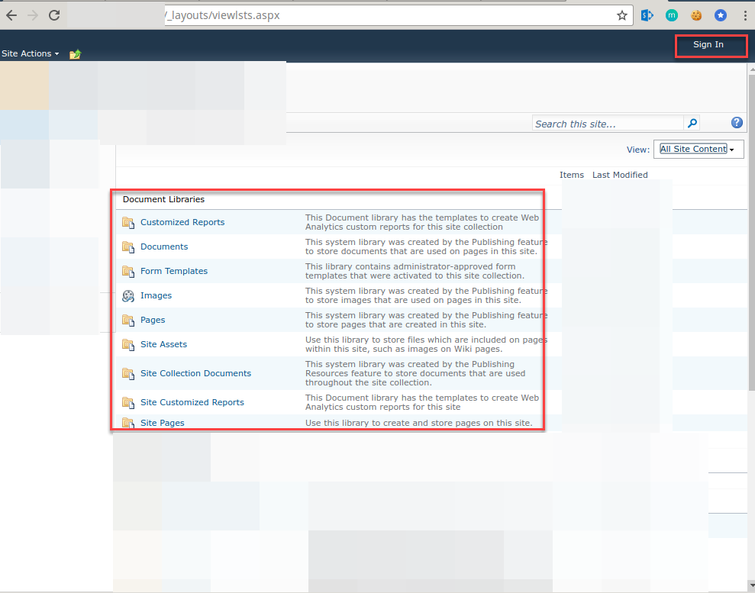Screen dimensions: 755x593
Task: Open the Site Collection Documents library
Action: point(196,373)
